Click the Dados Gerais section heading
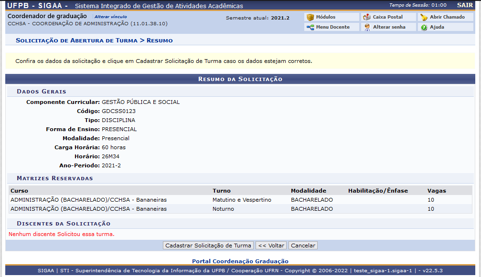The height and width of the screenshot is (277, 481). (x=42, y=92)
